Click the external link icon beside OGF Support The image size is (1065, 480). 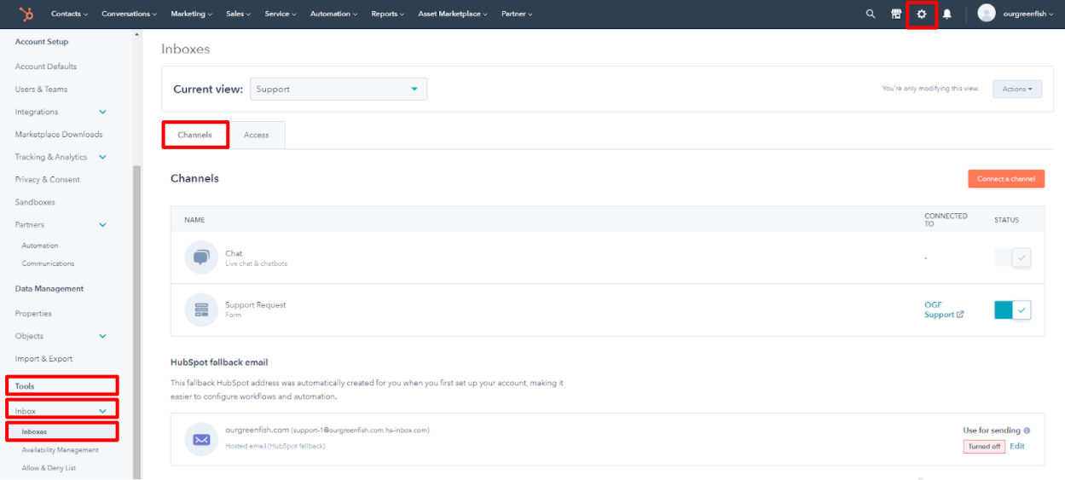tap(960, 315)
